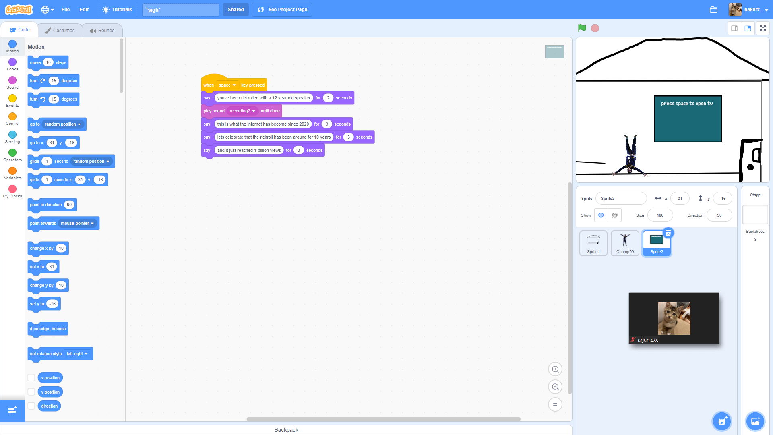Open the File menu
This screenshot has width=773, height=435.
pos(65,10)
